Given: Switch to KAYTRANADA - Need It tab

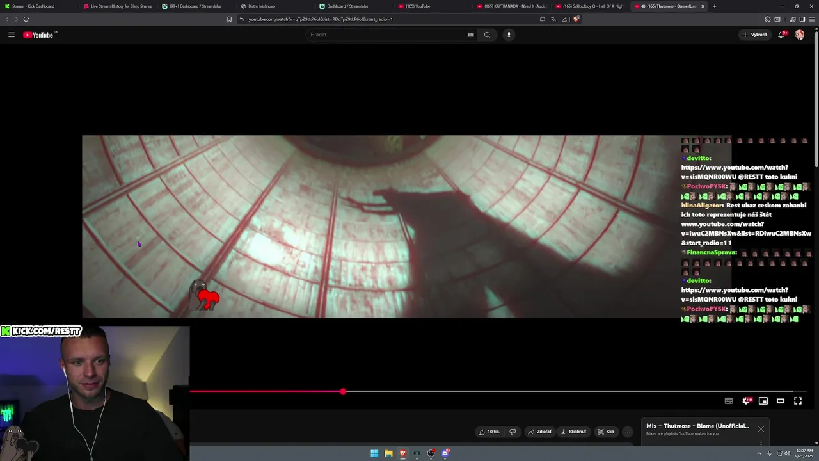Looking at the screenshot, I should (x=512, y=6).
